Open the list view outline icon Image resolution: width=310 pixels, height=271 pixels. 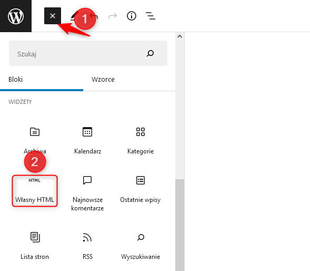point(151,16)
